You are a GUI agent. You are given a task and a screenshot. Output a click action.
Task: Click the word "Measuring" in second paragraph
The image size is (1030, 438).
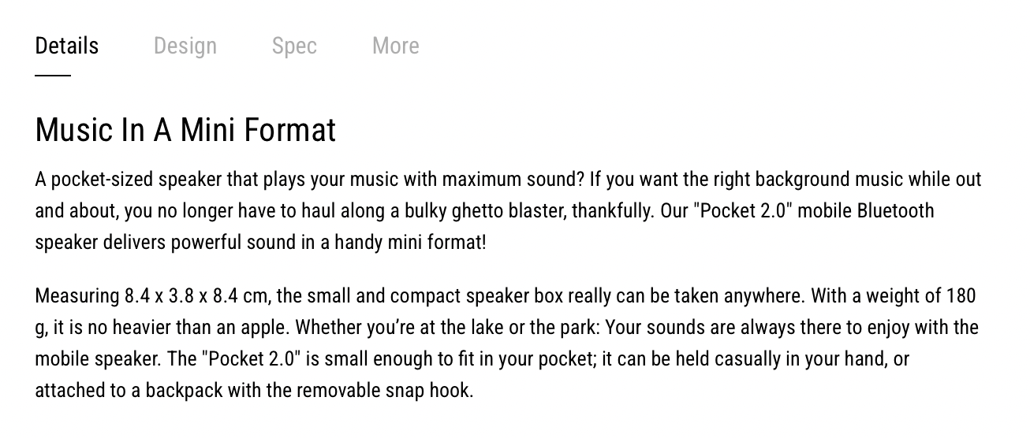click(77, 296)
